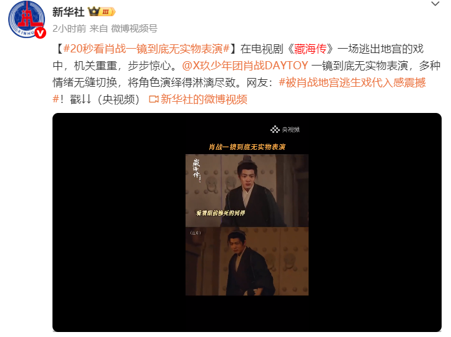Play the video from upper scene frame
Viewport: 451px width, 337px height.
(x=247, y=190)
